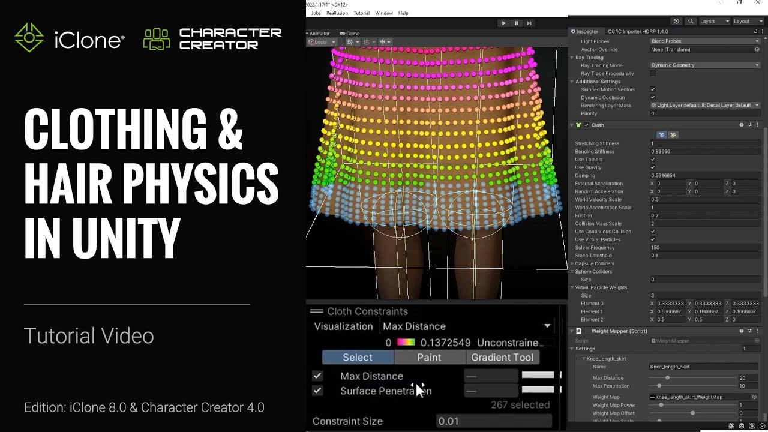
Task: Open Cloth component more options menu
Action: point(757,125)
